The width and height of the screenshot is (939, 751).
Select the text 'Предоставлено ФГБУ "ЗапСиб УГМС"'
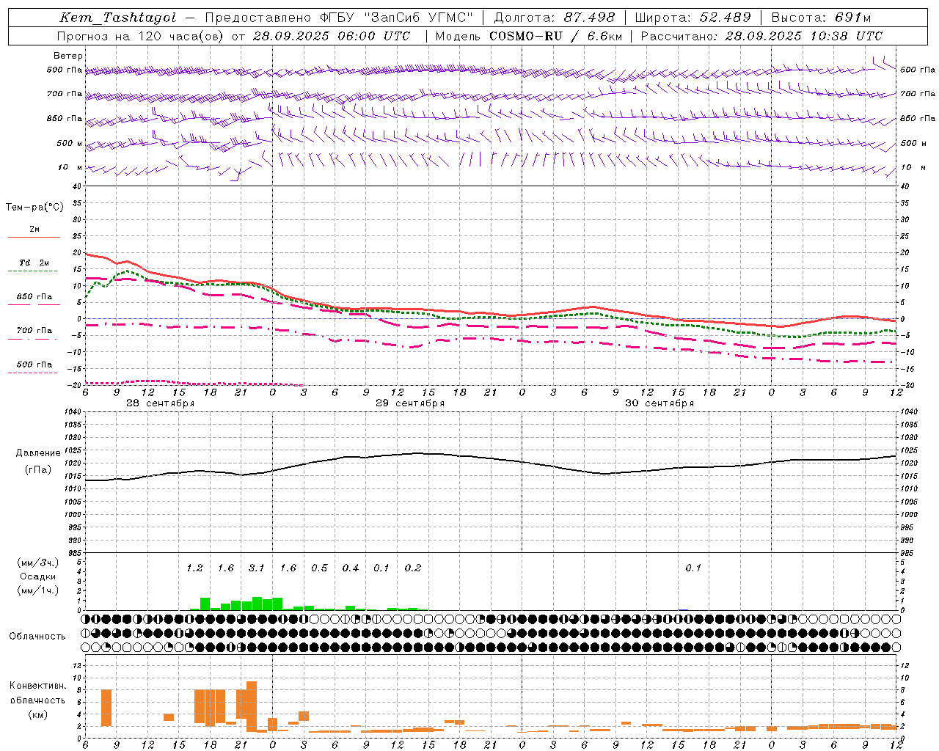339,18
